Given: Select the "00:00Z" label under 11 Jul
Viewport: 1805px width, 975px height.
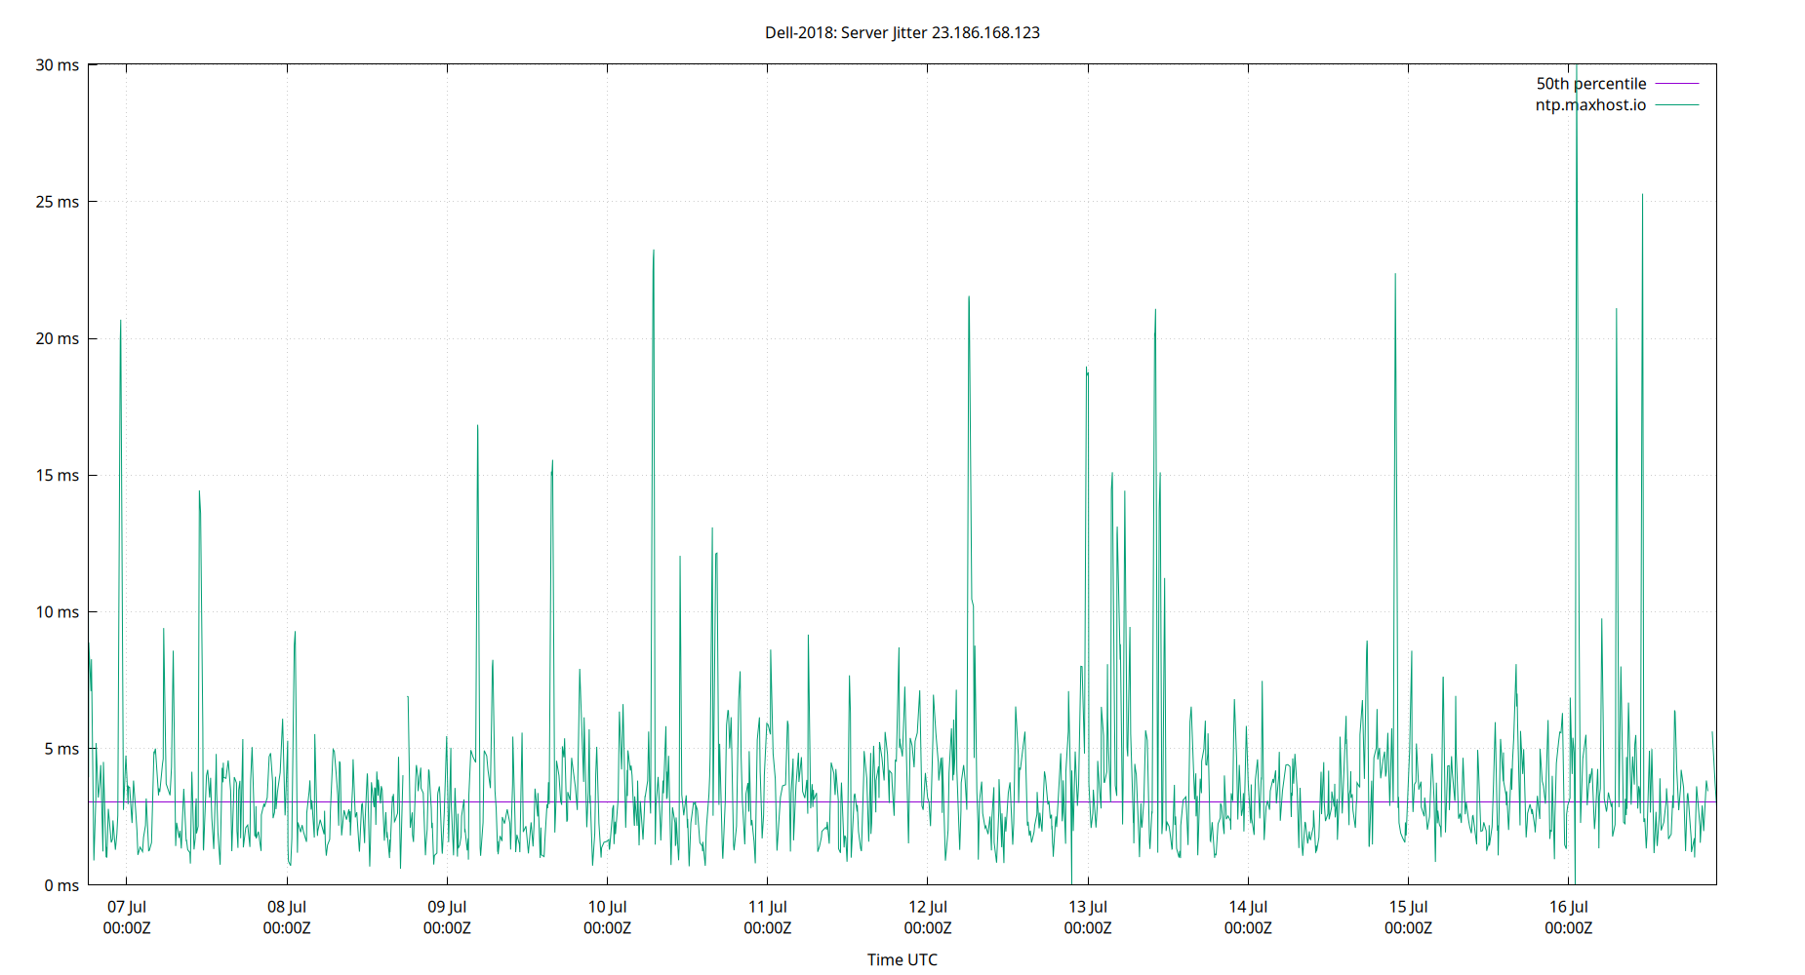Looking at the screenshot, I should pos(769,928).
